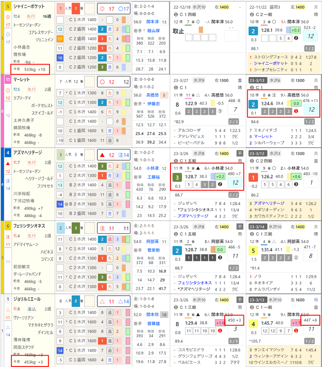Select body weight 476 +11

point(310,101)
